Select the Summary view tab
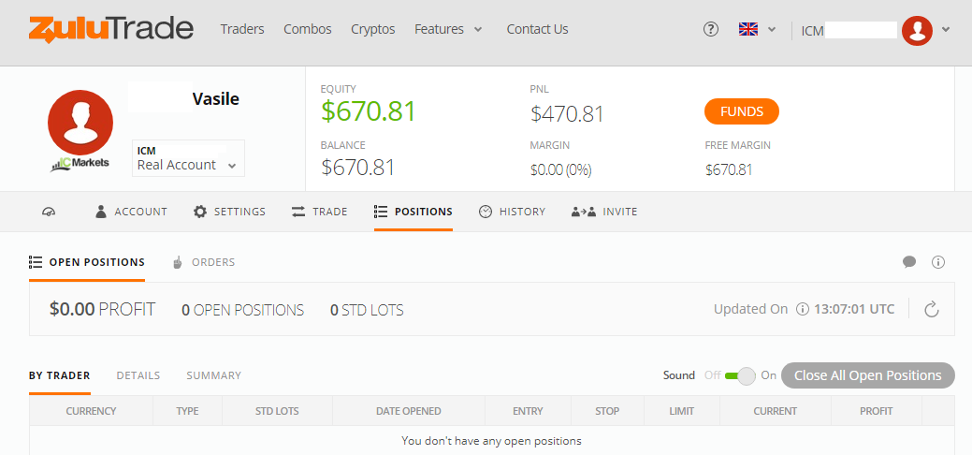Screen dimensions: 972x455 pos(214,375)
